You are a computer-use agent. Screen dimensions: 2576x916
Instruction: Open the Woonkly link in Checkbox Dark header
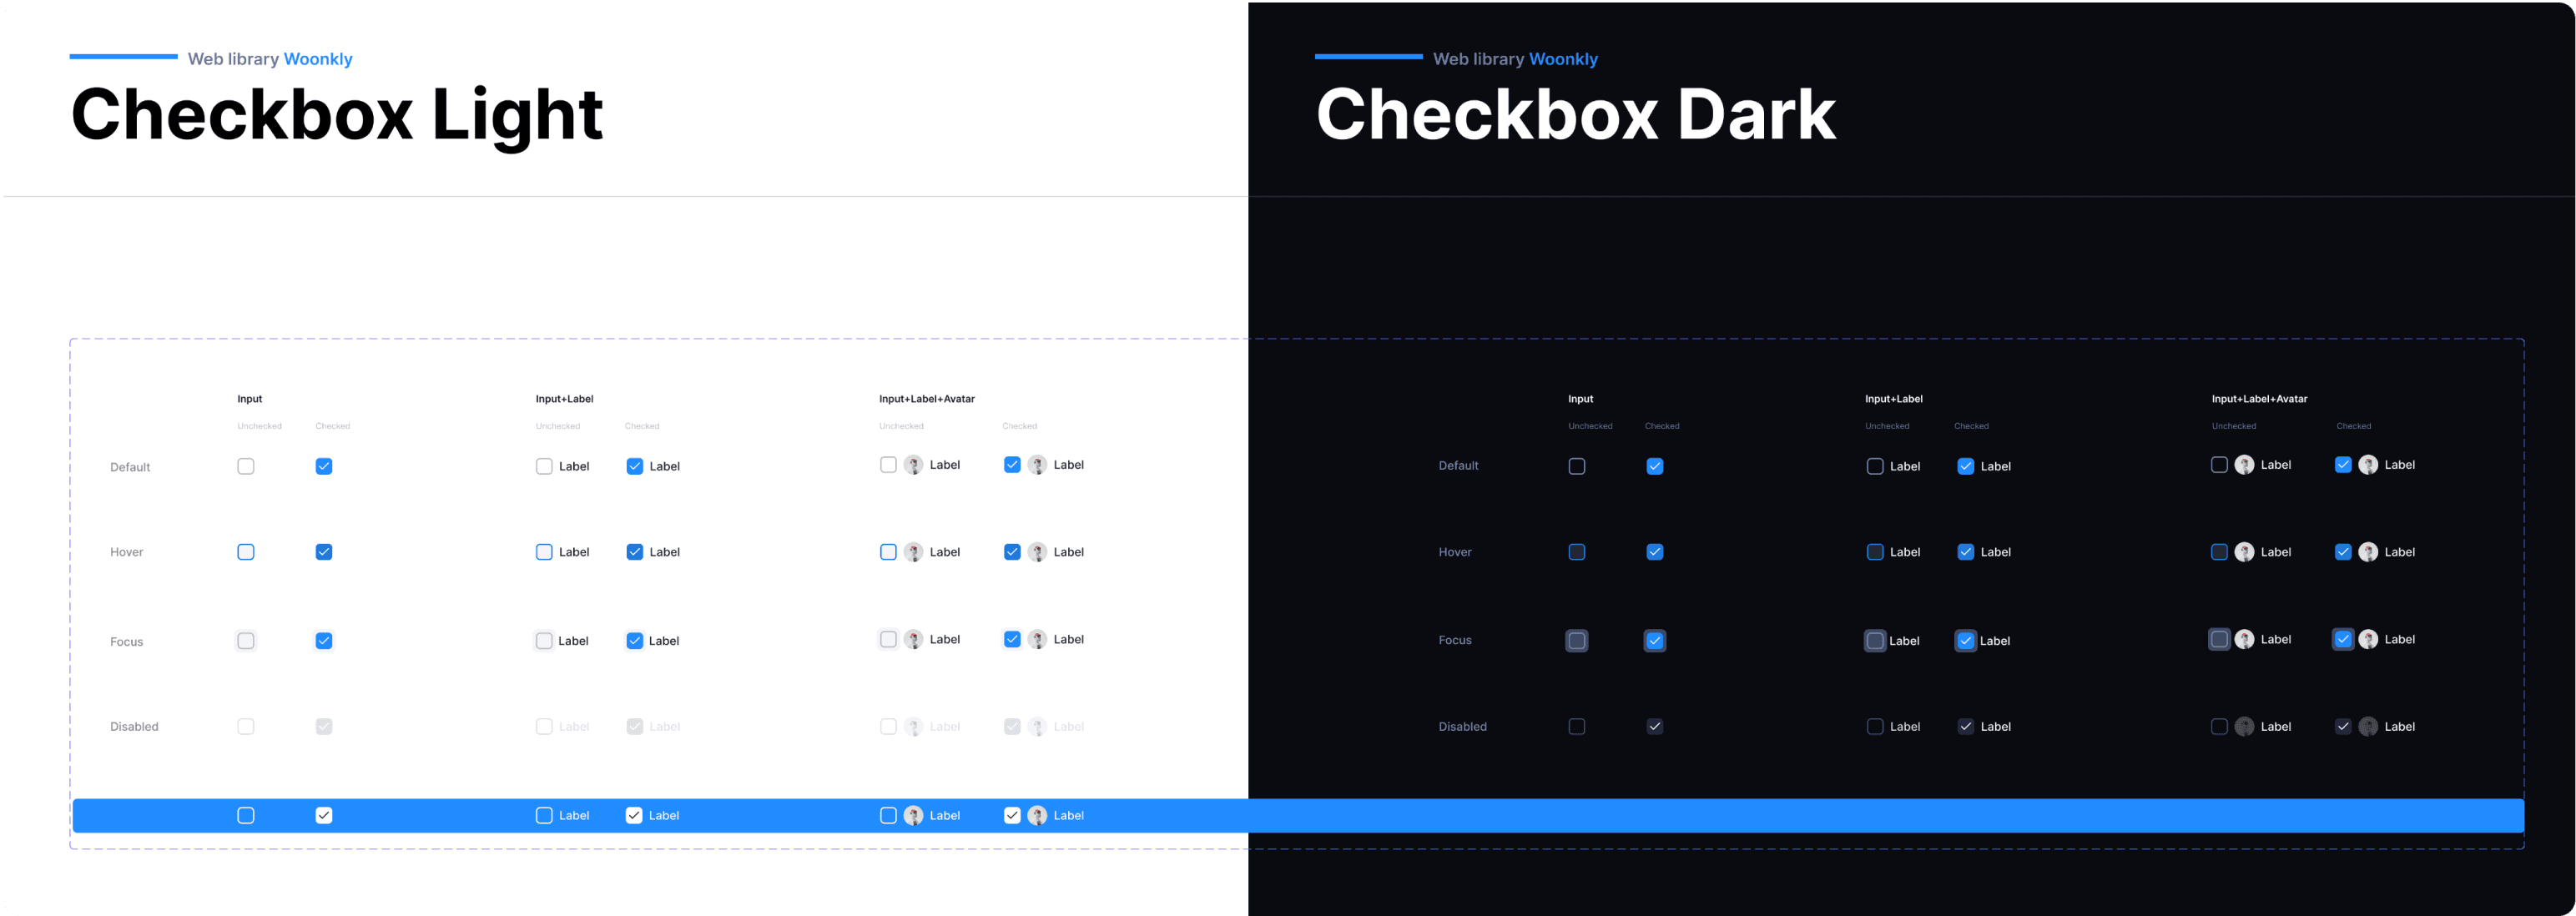pos(1563,59)
